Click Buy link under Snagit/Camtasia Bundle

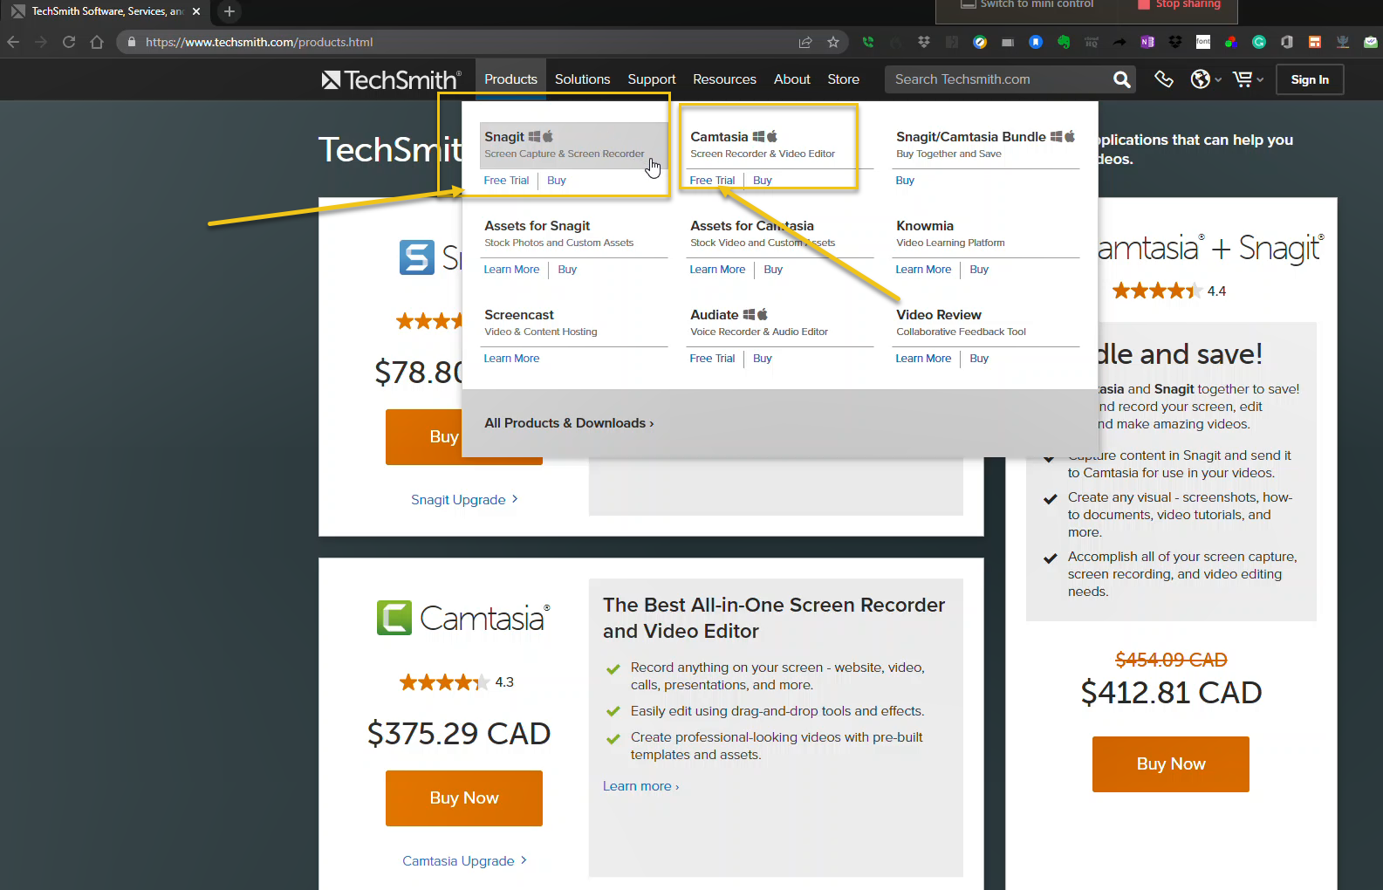click(x=905, y=181)
